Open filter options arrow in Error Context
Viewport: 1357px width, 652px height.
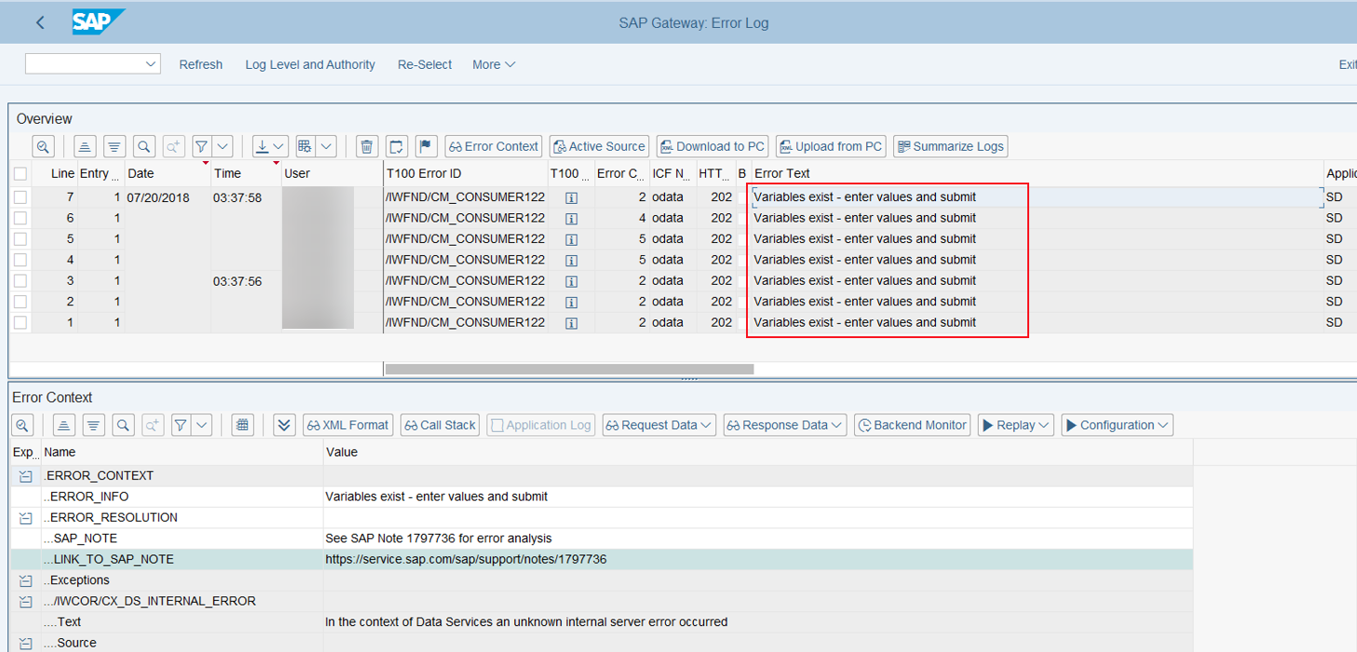click(202, 425)
